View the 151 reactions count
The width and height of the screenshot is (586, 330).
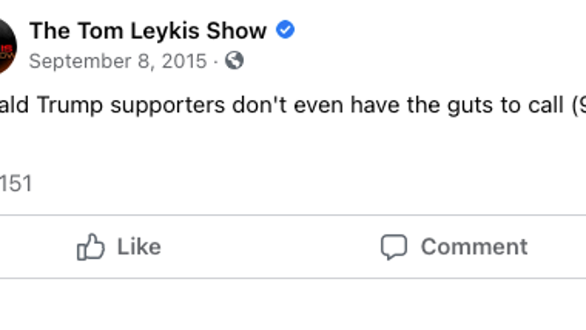(16, 183)
